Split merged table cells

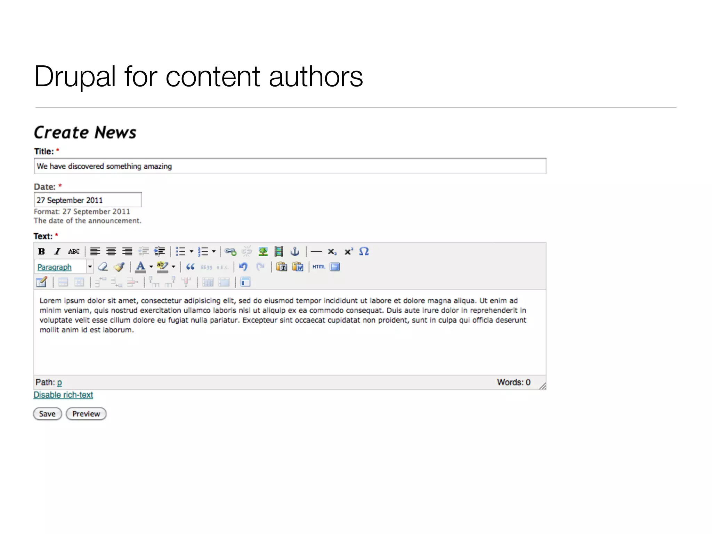point(208,282)
